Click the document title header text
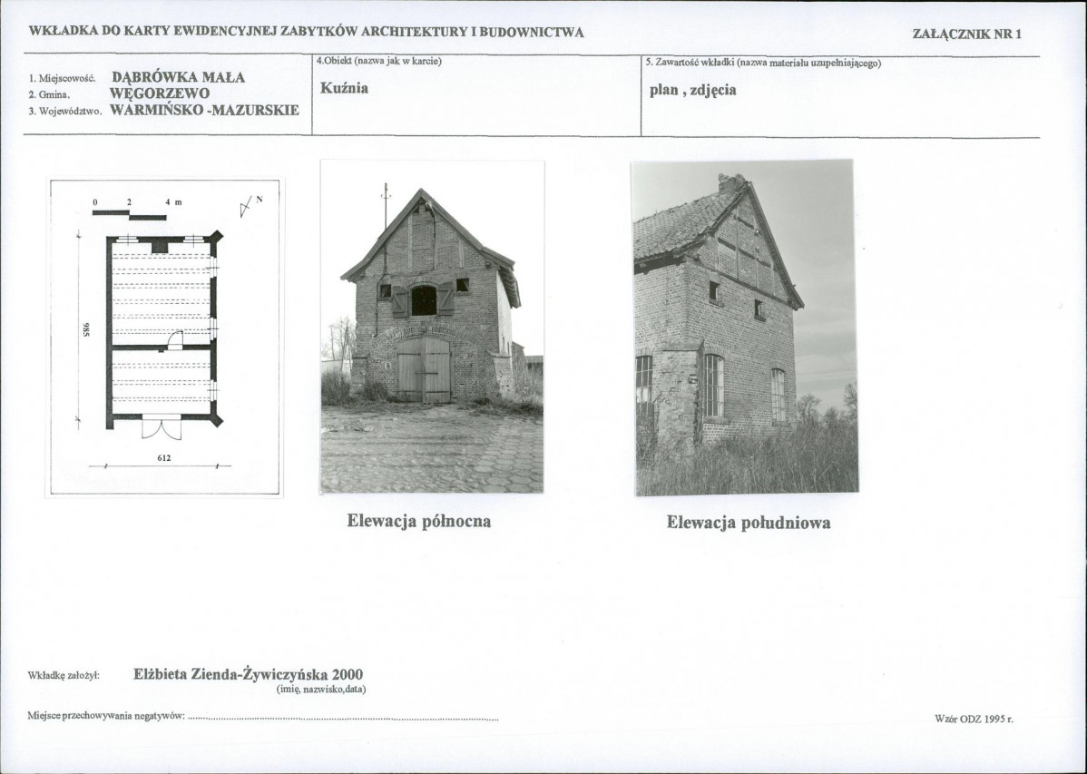The width and height of the screenshot is (1087, 774). point(307,32)
